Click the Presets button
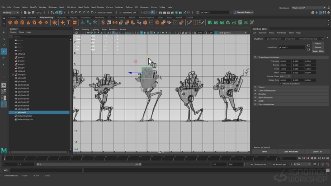 click(318, 47)
